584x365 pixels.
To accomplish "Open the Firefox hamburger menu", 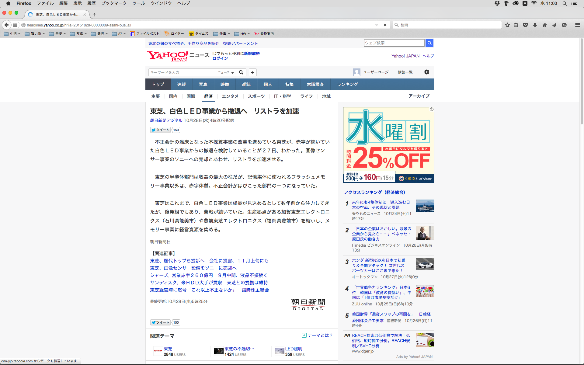I will pos(577,25).
